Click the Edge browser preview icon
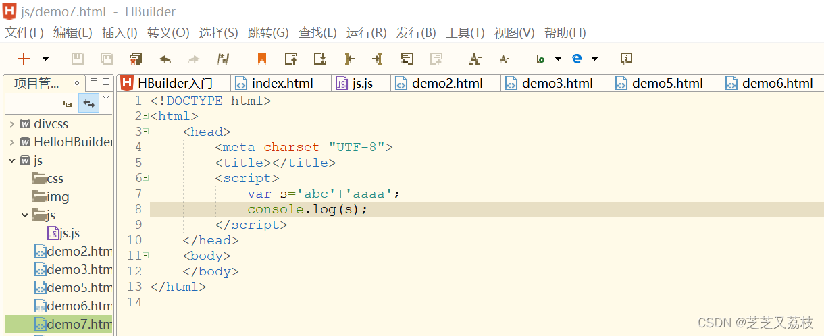824x336 pixels. [577, 59]
